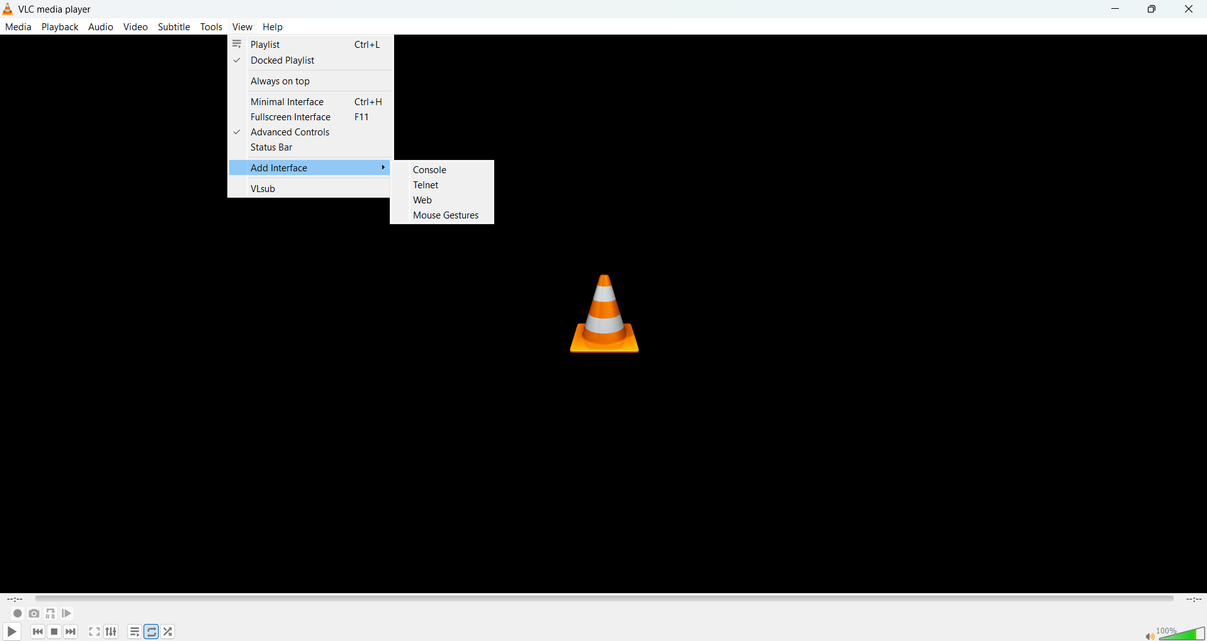1207x641 pixels.
Task: Open VLsub from the View menu
Action: pyautogui.click(x=310, y=189)
